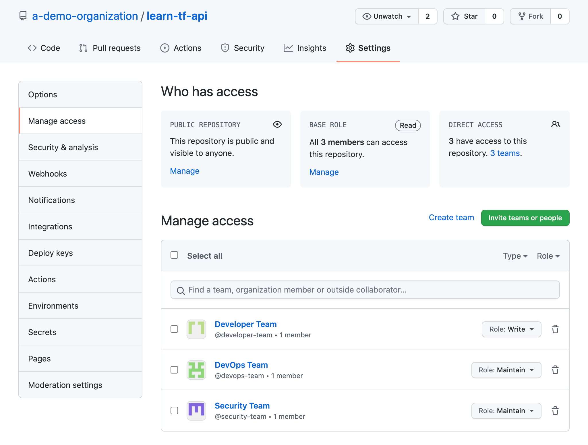The image size is (588, 445).
Task: Click the Insights graph icon
Action: [288, 48]
